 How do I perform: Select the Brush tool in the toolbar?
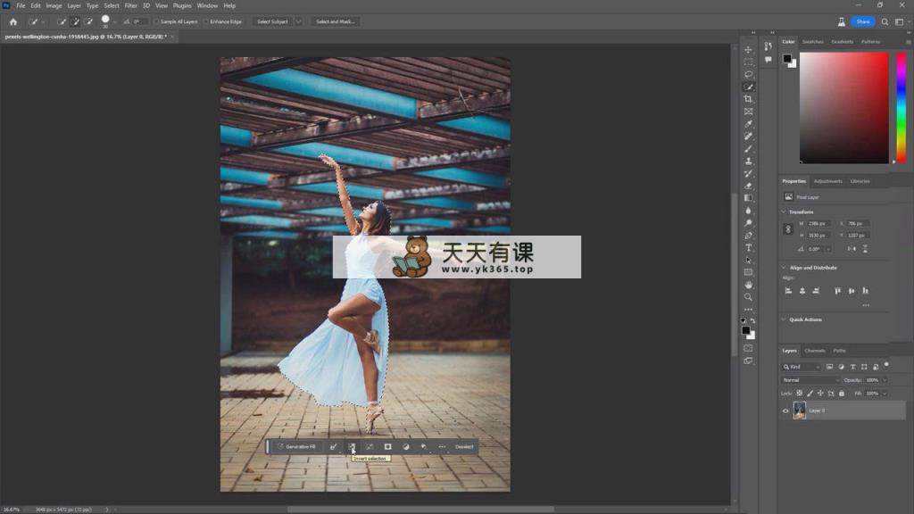(749, 149)
